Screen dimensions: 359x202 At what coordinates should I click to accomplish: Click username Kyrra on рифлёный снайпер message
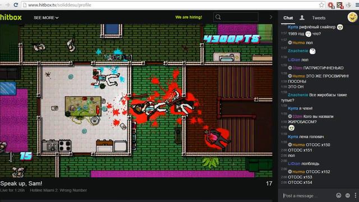(x=293, y=27)
